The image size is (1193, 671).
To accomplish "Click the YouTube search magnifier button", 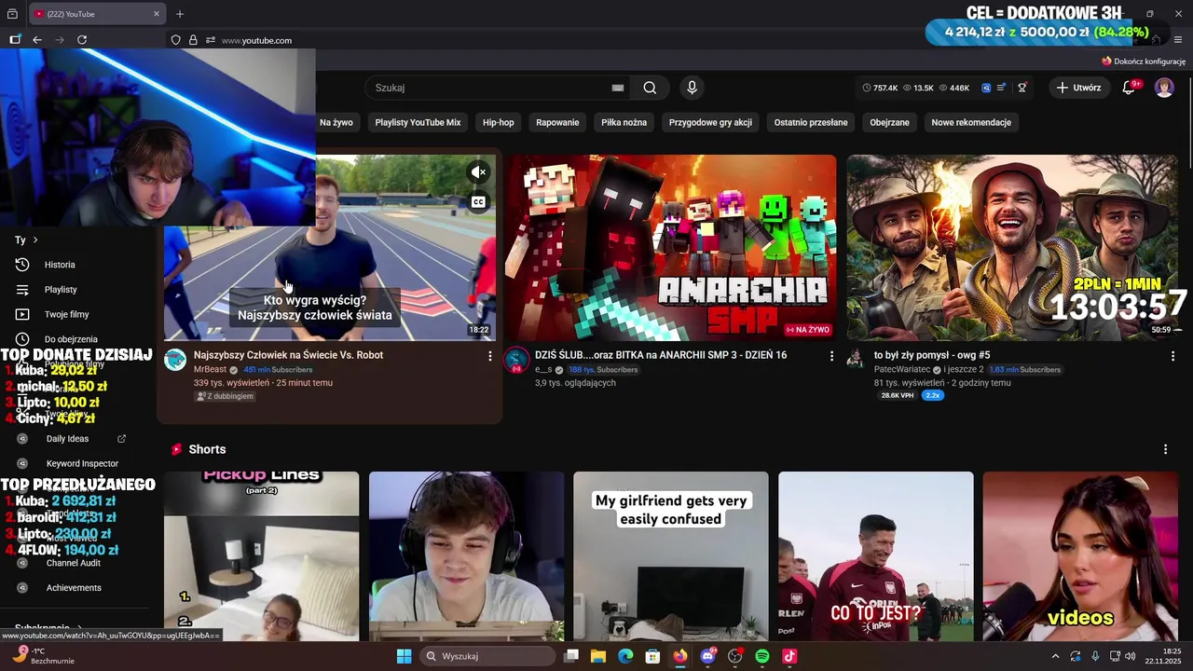I will (650, 88).
